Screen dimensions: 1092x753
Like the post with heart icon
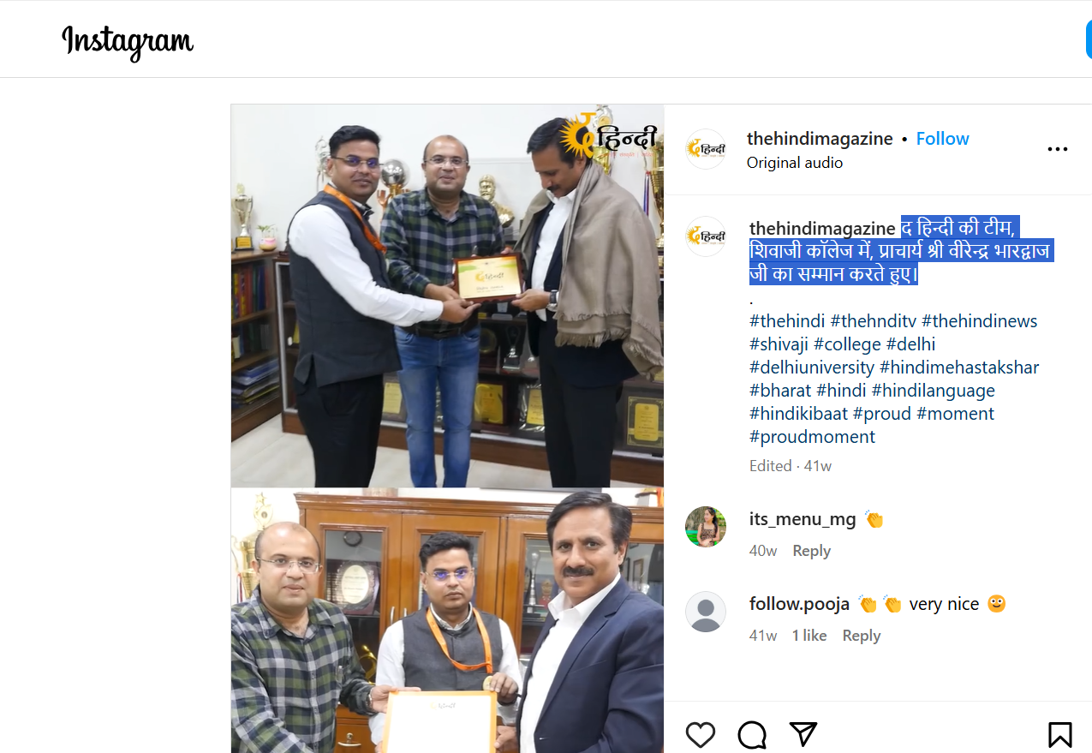pyautogui.click(x=701, y=735)
